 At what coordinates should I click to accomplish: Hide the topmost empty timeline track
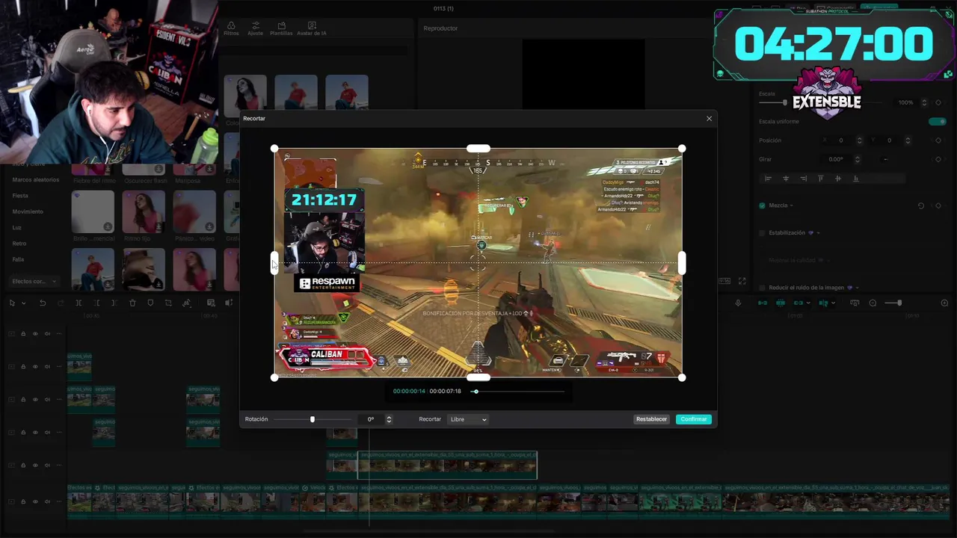(x=35, y=333)
